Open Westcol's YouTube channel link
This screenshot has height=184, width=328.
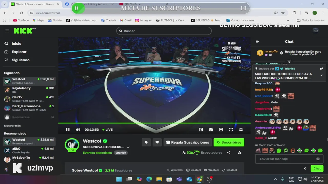tap(211, 170)
